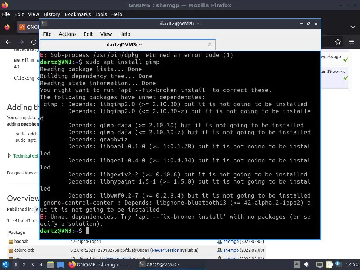Select the GNOME Firefox tab
The image size is (360, 270).
point(27,27)
